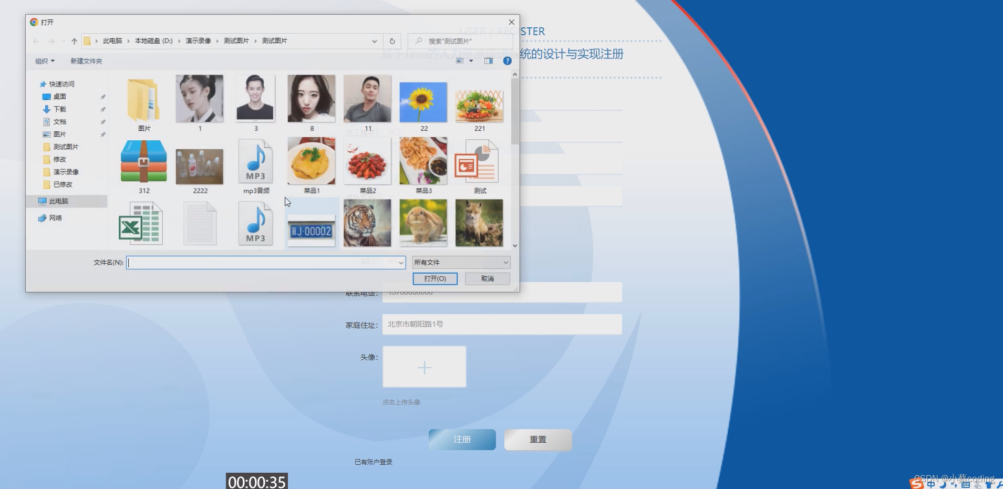Image resolution: width=1003 pixels, height=489 pixels.
Task: Select the sunflower image named 22
Action: pos(423,102)
